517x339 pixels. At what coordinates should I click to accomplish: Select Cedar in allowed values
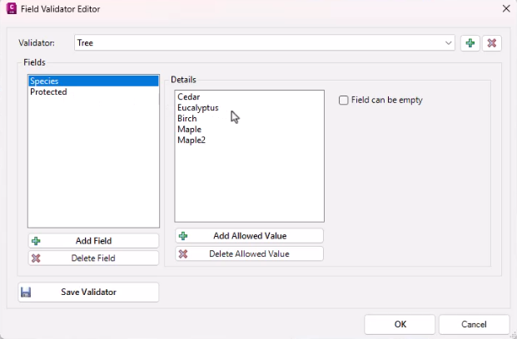pyautogui.click(x=188, y=97)
